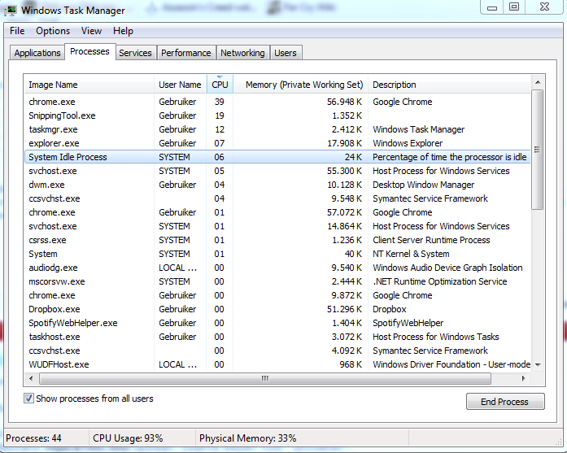
Task: Open the Performance tab
Action: click(185, 53)
